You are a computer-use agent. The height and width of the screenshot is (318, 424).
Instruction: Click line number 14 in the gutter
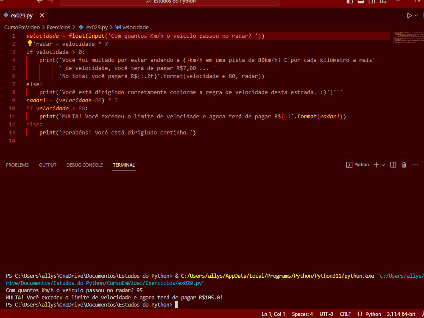coord(11,141)
